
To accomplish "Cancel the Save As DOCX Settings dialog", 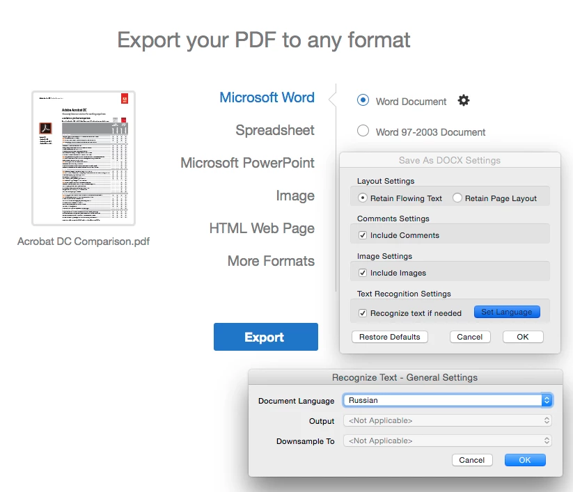I will tap(469, 337).
